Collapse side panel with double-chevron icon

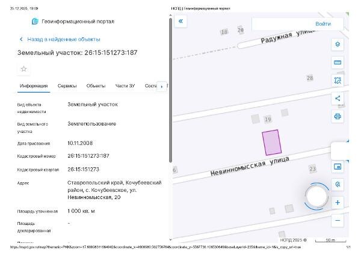180,22
